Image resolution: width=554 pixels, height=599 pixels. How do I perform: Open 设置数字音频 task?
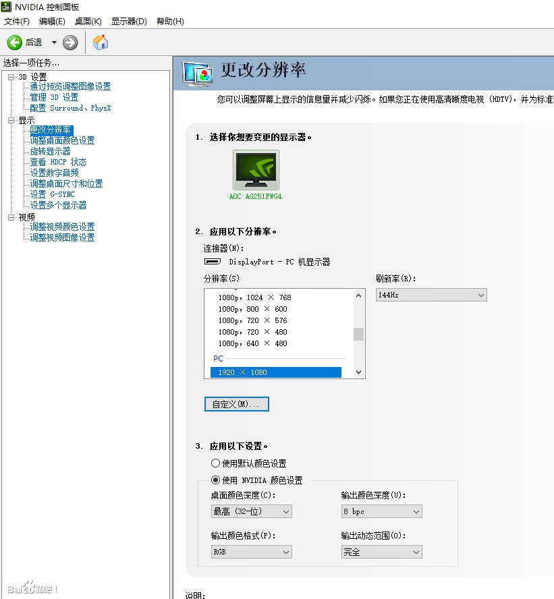(54, 173)
